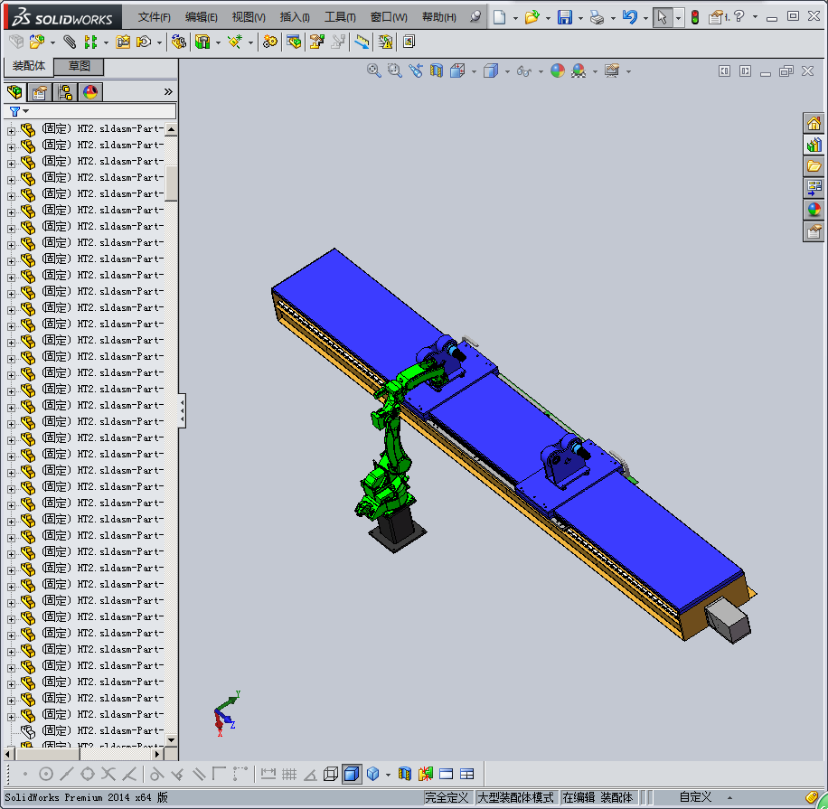Toggle the grid snap
This screenshot has width=828, height=809.
point(289,774)
